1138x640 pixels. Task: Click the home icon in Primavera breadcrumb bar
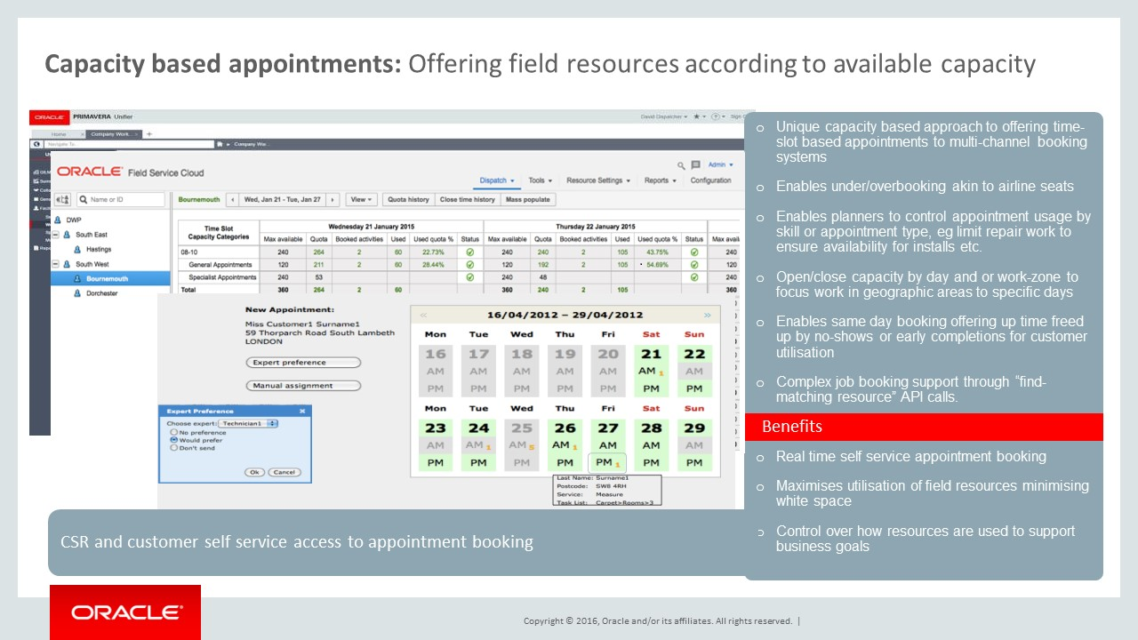point(220,143)
